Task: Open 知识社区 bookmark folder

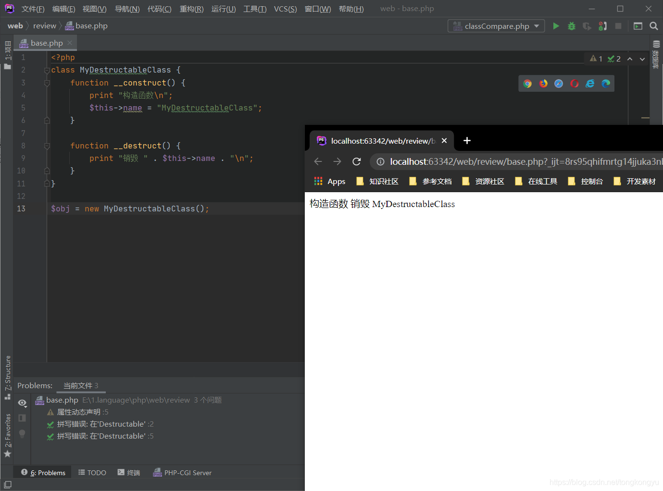Action: (377, 181)
